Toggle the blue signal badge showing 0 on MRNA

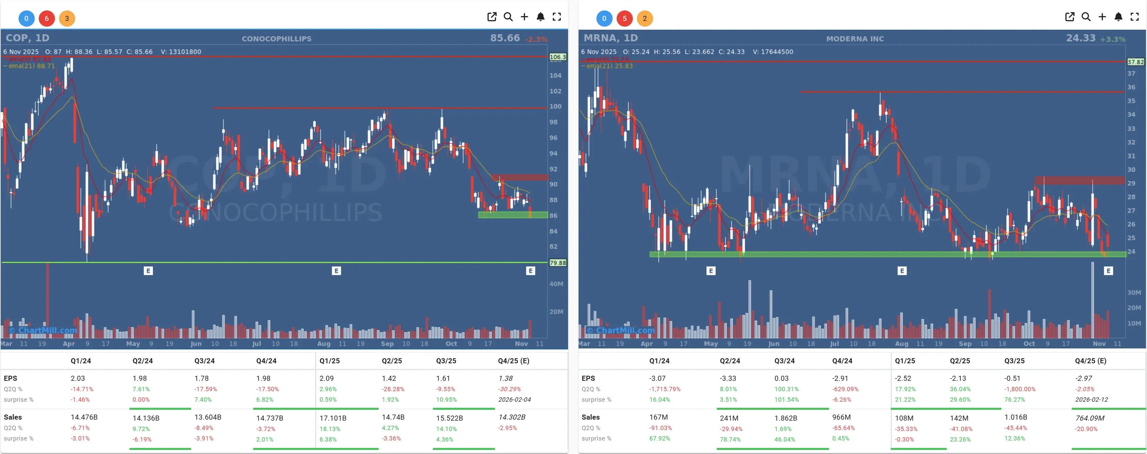tap(604, 18)
